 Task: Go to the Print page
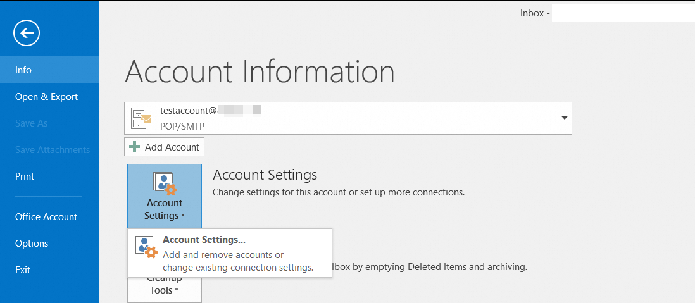25,176
